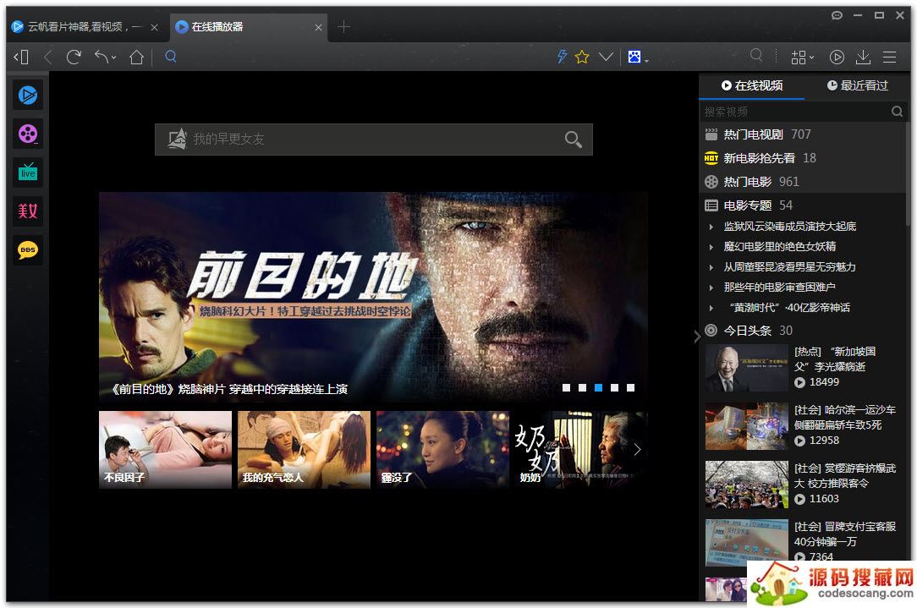Open the live TV sidebar icon
This screenshot has width=917, height=608.
pos(28,173)
